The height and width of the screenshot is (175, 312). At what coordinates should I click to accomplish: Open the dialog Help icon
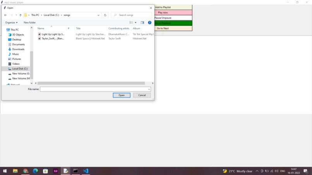click(x=150, y=23)
